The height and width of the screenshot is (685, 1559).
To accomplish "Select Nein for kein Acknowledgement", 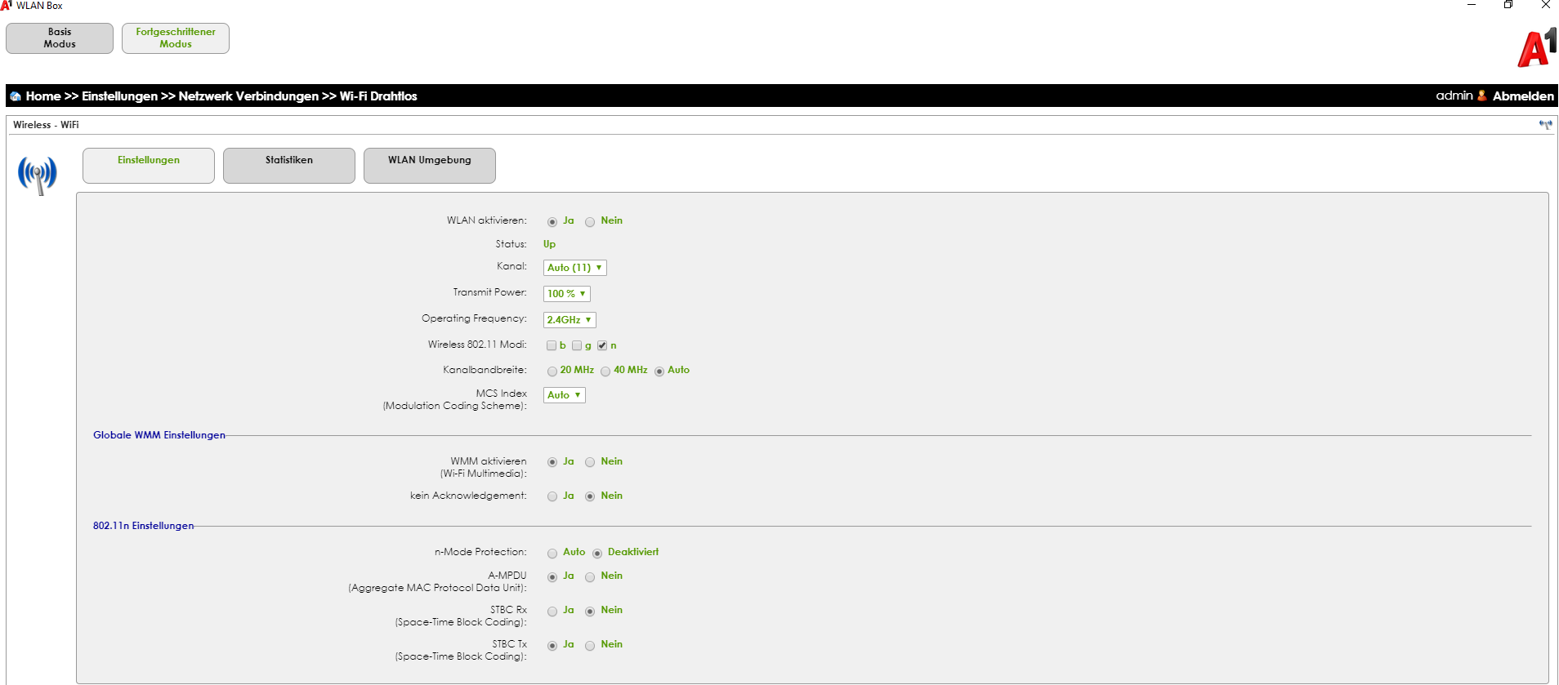I will point(590,496).
